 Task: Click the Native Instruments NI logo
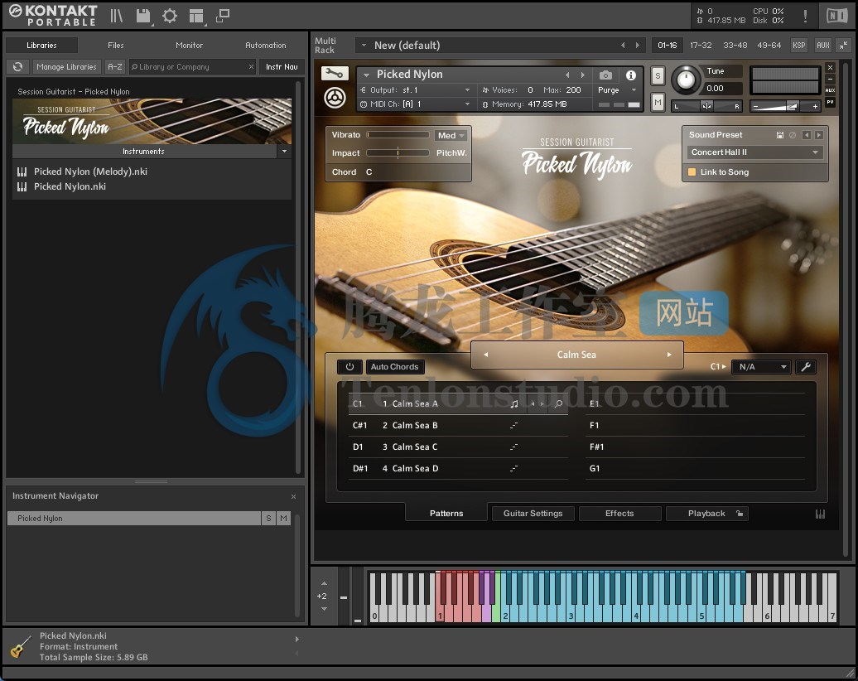[836, 16]
